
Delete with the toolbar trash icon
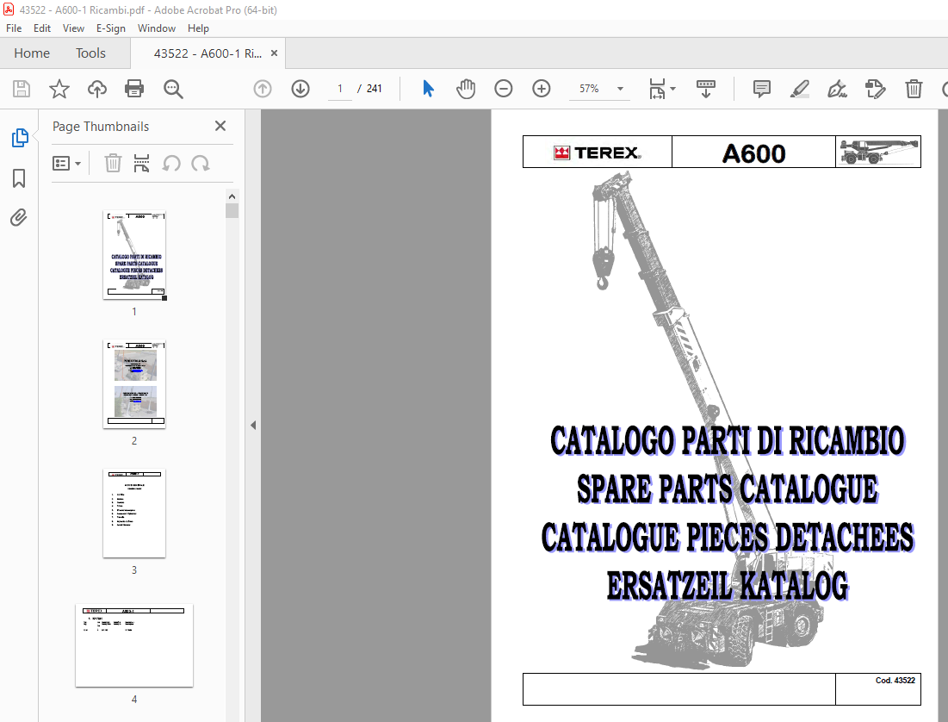click(914, 89)
